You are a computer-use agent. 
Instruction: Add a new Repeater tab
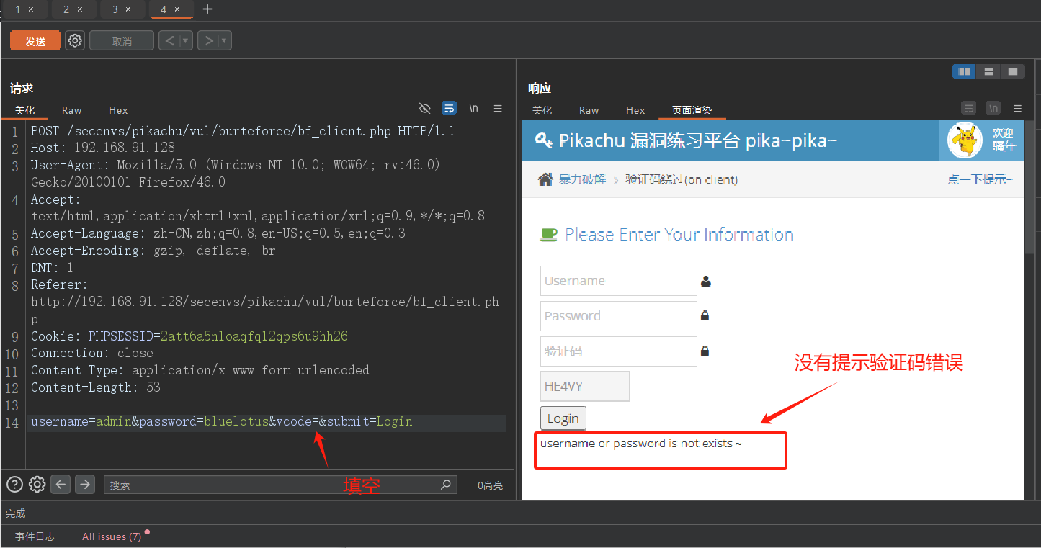(207, 9)
